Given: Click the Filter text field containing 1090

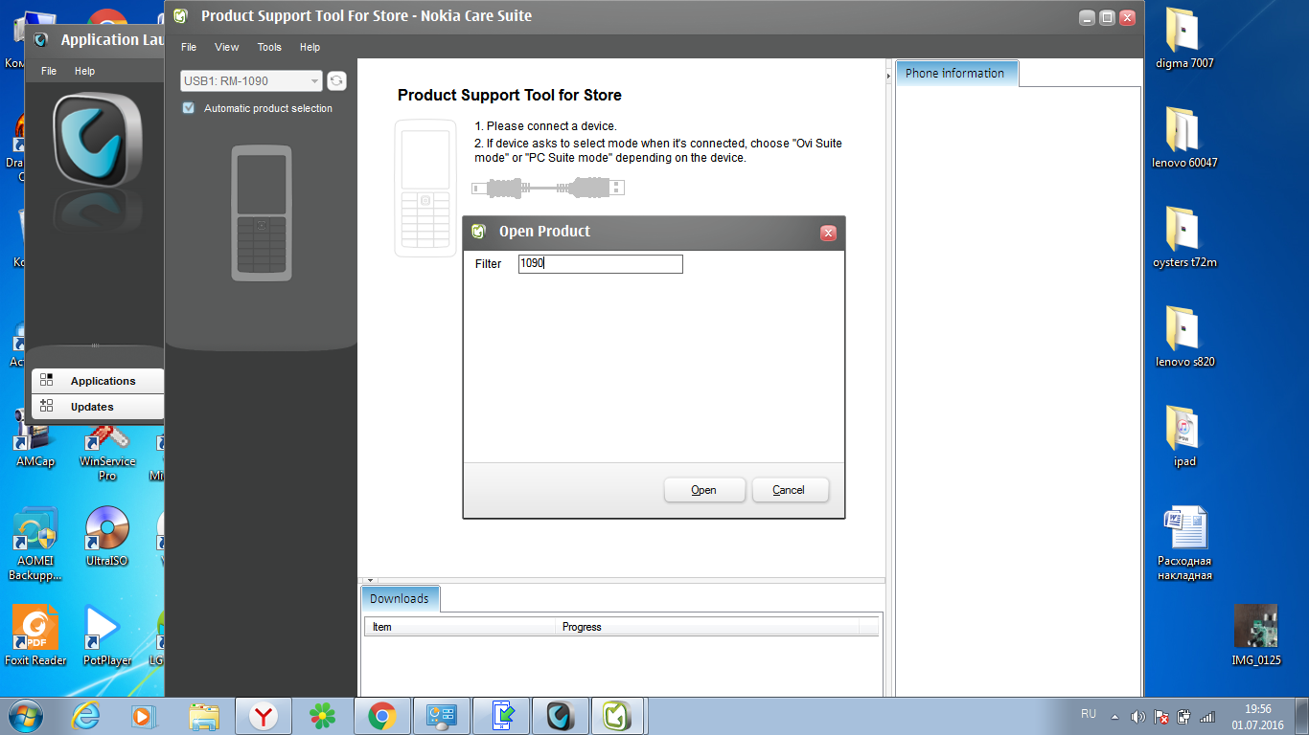Looking at the screenshot, I should coord(600,264).
